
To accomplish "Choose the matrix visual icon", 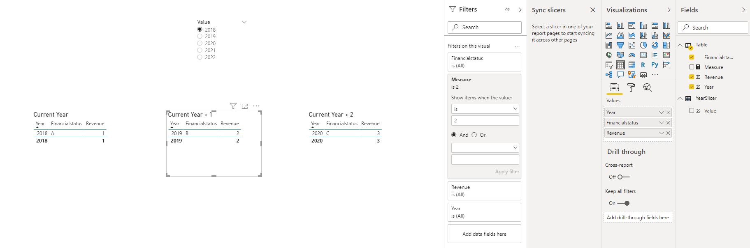I will (x=632, y=65).
